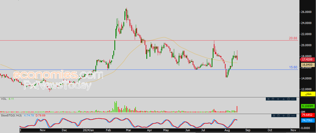The height and width of the screenshot is (133, 316).
Task: Move the SlowSTO panel up
Action: (284, 116)
